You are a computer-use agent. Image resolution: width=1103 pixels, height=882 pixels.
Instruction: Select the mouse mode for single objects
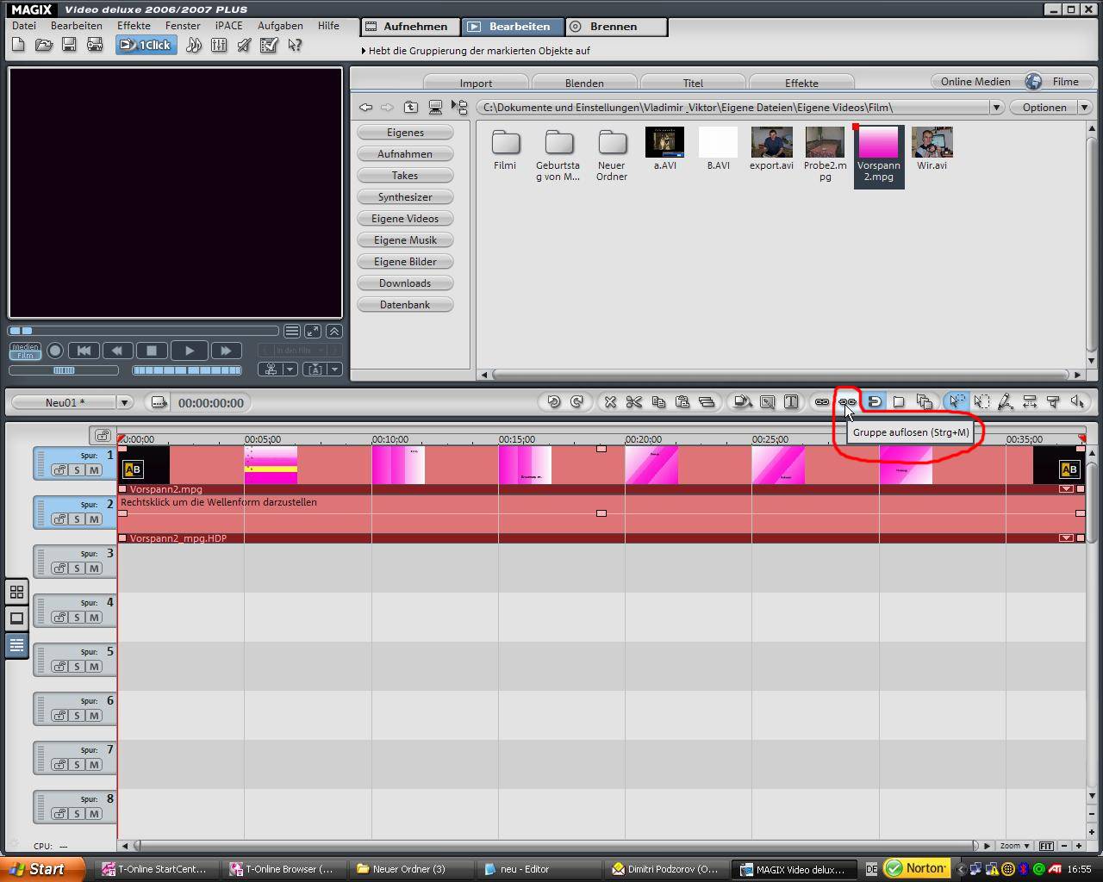click(957, 401)
